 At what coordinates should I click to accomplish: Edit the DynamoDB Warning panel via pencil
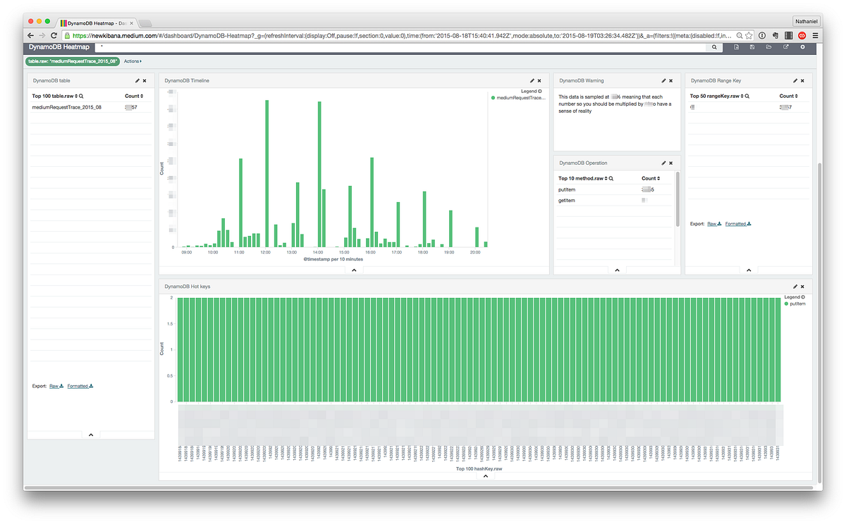663,81
